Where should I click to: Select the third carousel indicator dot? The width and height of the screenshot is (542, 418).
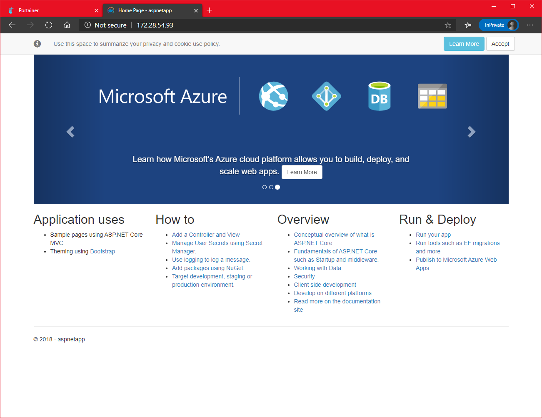point(277,187)
